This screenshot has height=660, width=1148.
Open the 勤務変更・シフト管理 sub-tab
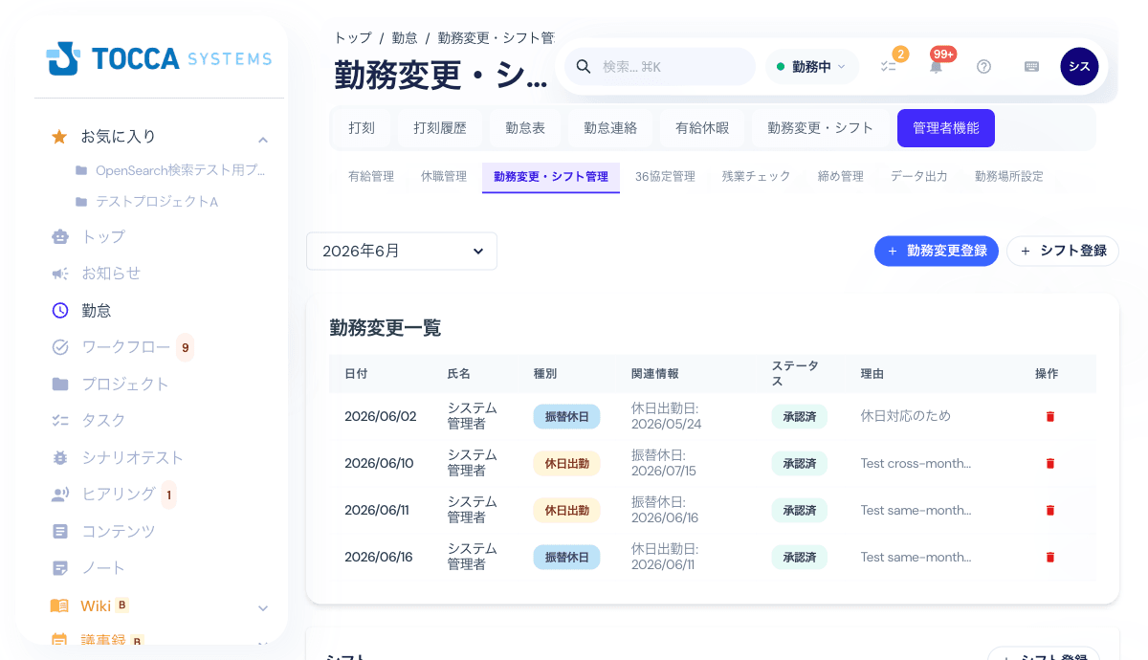click(x=551, y=177)
